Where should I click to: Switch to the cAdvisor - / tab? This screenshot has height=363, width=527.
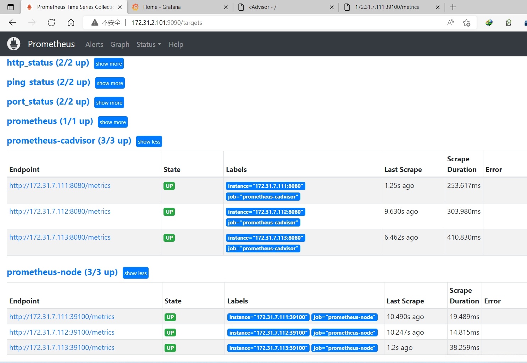click(286, 7)
